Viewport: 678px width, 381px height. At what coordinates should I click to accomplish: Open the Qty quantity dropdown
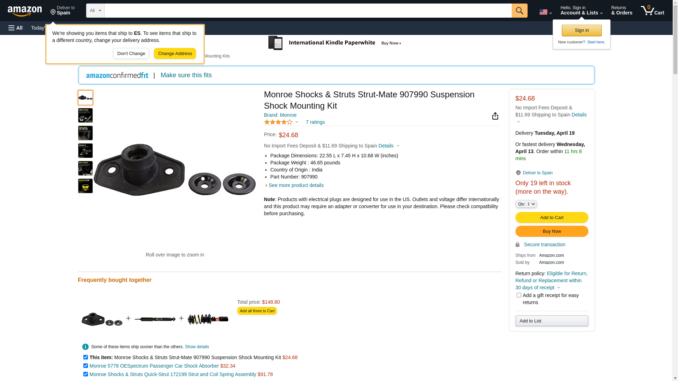(526, 204)
